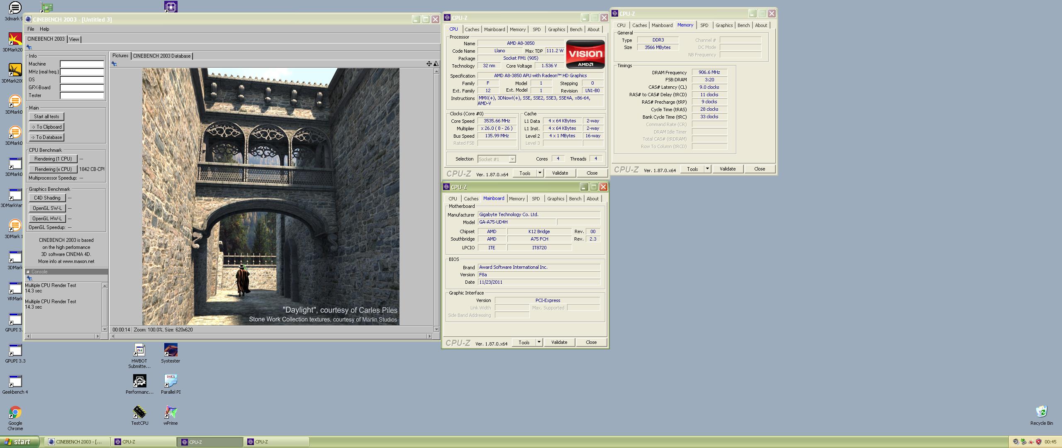Open Geekbench 4 desktop shortcut
Image resolution: width=1062 pixels, height=448 pixels.
point(15,381)
